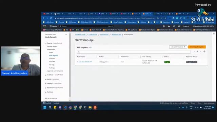Open AWS notifications bell
Viewport: 217px width, 122px height.
pos(169,26)
